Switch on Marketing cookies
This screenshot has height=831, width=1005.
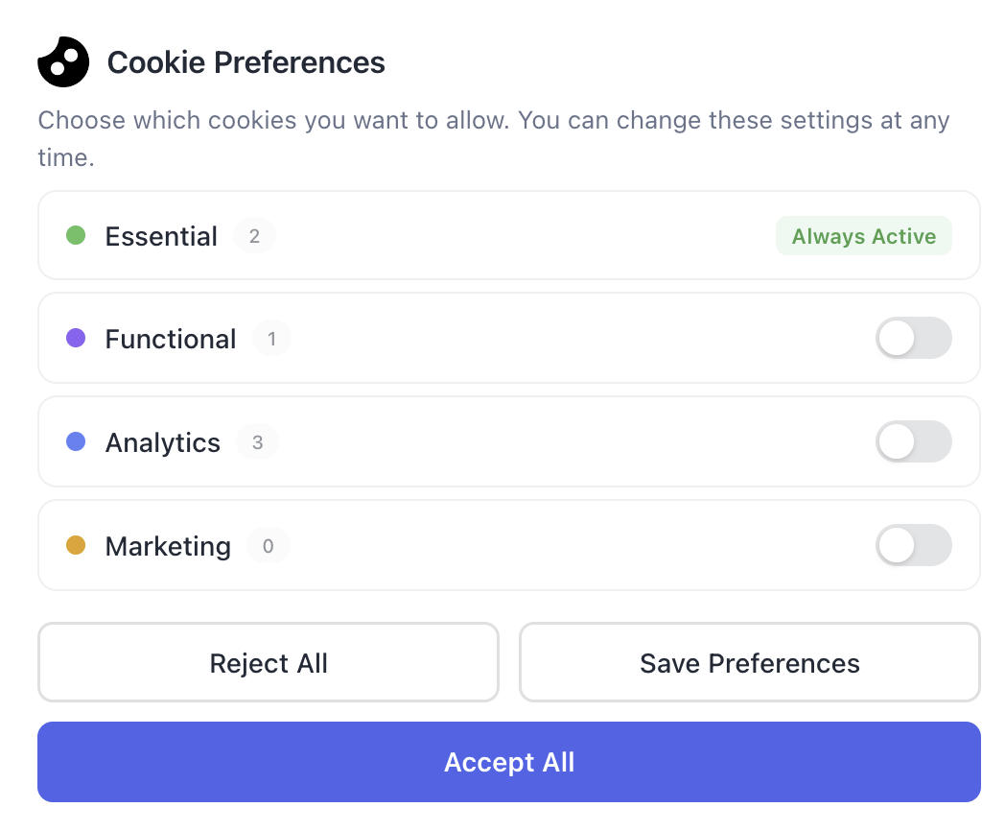[914, 545]
